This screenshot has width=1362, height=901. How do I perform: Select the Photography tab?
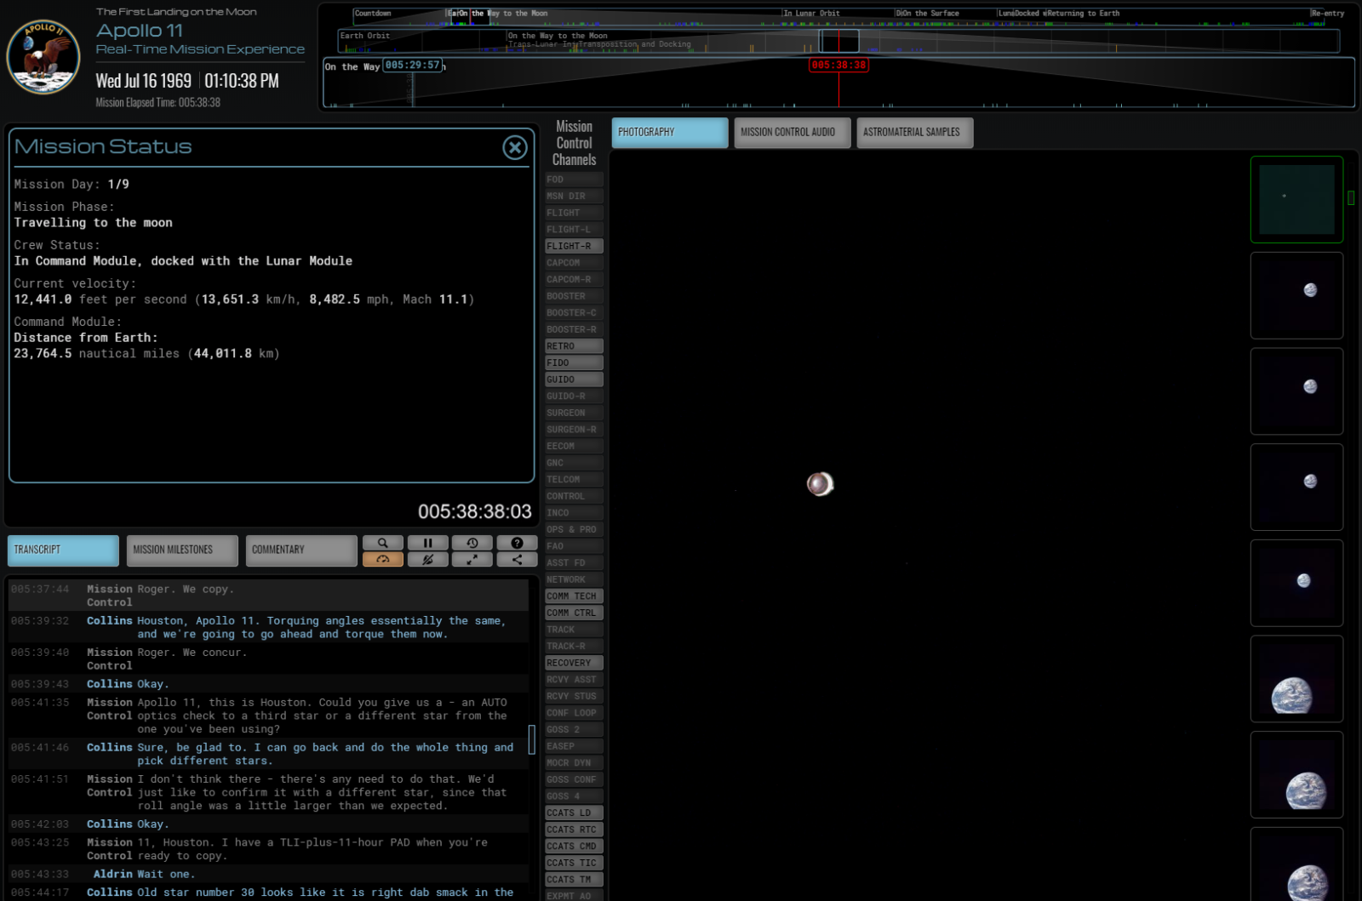click(670, 133)
